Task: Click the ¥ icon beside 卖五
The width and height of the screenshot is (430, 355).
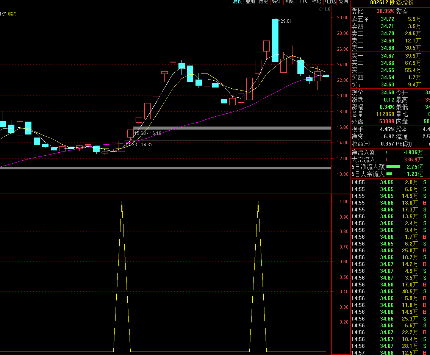Action: [367, 19]
